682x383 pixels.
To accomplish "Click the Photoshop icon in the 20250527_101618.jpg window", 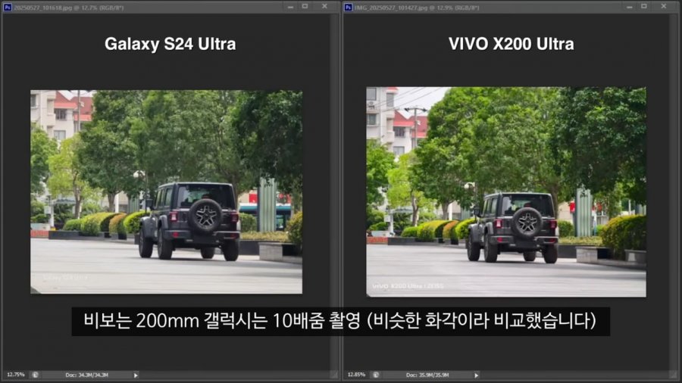I will pos(8,7).
